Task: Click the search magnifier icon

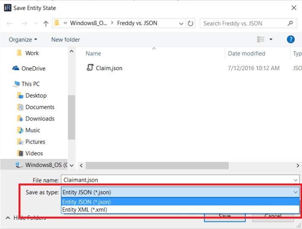Action: point(290,24)
